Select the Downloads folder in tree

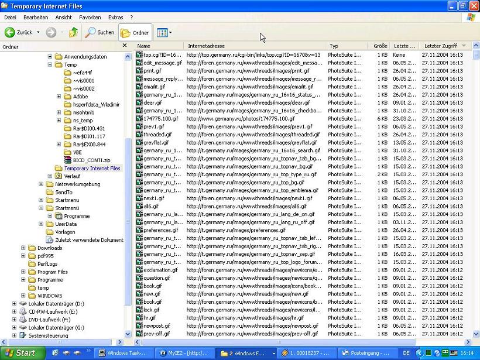click(x=50, y=248)
